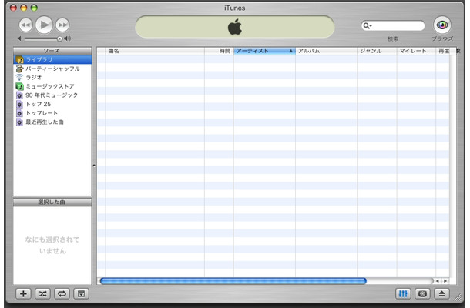The image size is (470, 308).
Task: Click the 選択した曲 artwork panel header
Action: (x=52, y=203)
